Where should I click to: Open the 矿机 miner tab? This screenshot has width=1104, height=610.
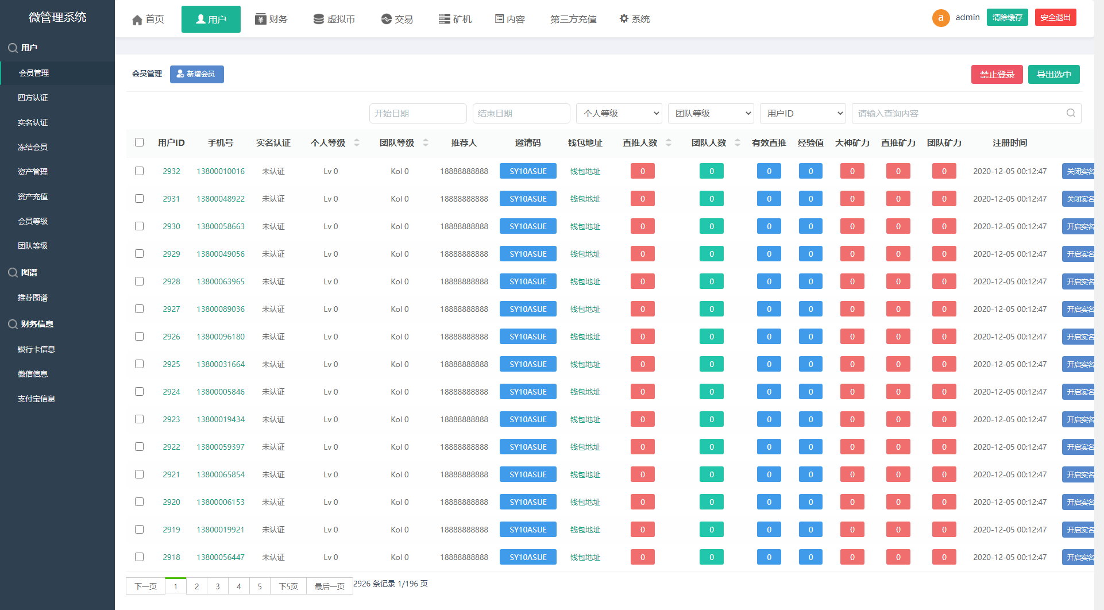tap(455, 20)
